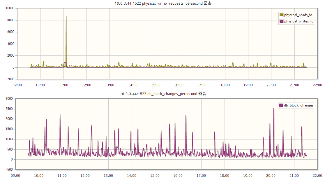The height and width of the screenshot is (178, 332).
Task: Click the db_block_changes_persecond chart title
Action: [163, 94]
